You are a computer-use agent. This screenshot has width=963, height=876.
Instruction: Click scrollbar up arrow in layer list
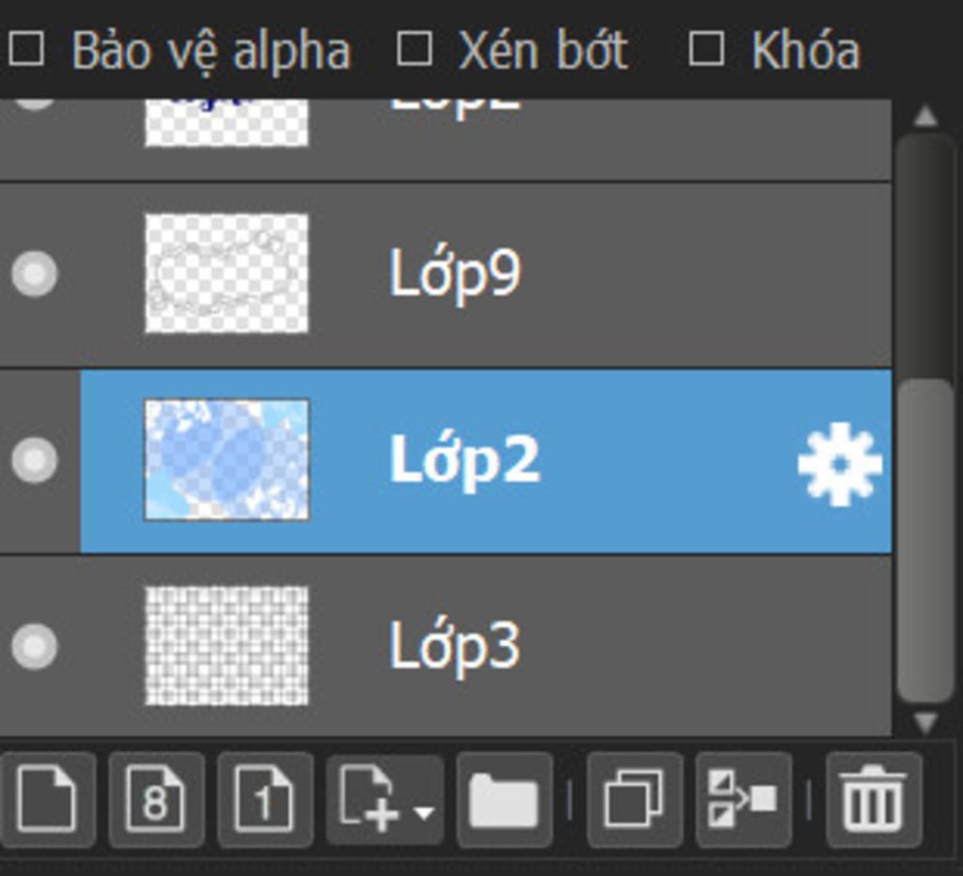click(925, 116)
